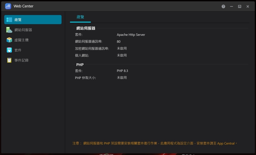Click the 虛擬主機 cube icon
The image size is (256, 155).
click(9, 40)
